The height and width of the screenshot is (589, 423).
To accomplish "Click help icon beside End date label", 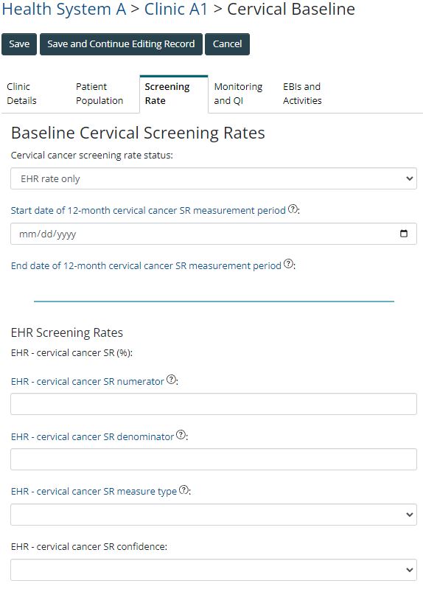I will tap(288, 264).
